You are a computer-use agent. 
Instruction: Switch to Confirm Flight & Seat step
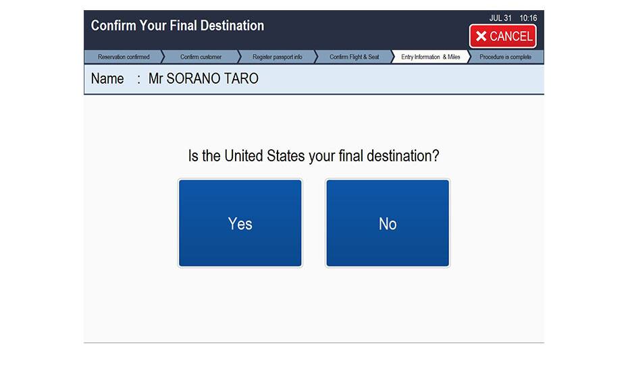pos(354,57)
